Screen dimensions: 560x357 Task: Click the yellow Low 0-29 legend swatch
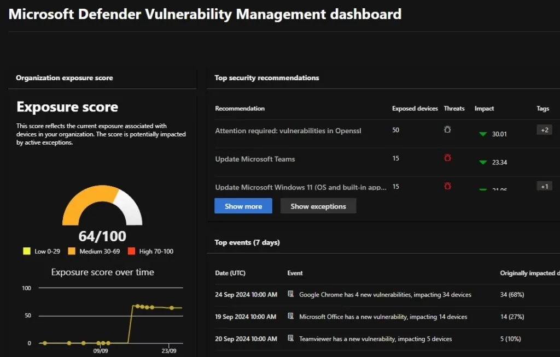[27, 251]
